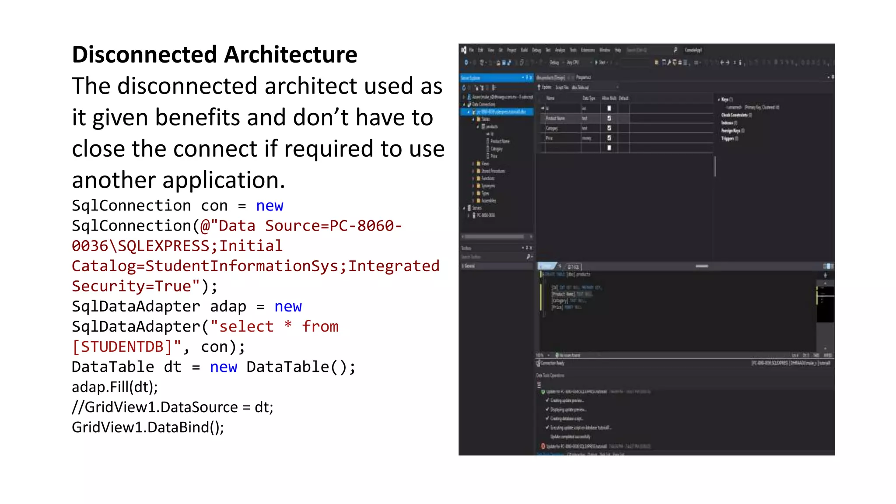Screen dimensions: 896x504
Task: Toggle Allow Nulls for Category row
Action: pos(609,128)
